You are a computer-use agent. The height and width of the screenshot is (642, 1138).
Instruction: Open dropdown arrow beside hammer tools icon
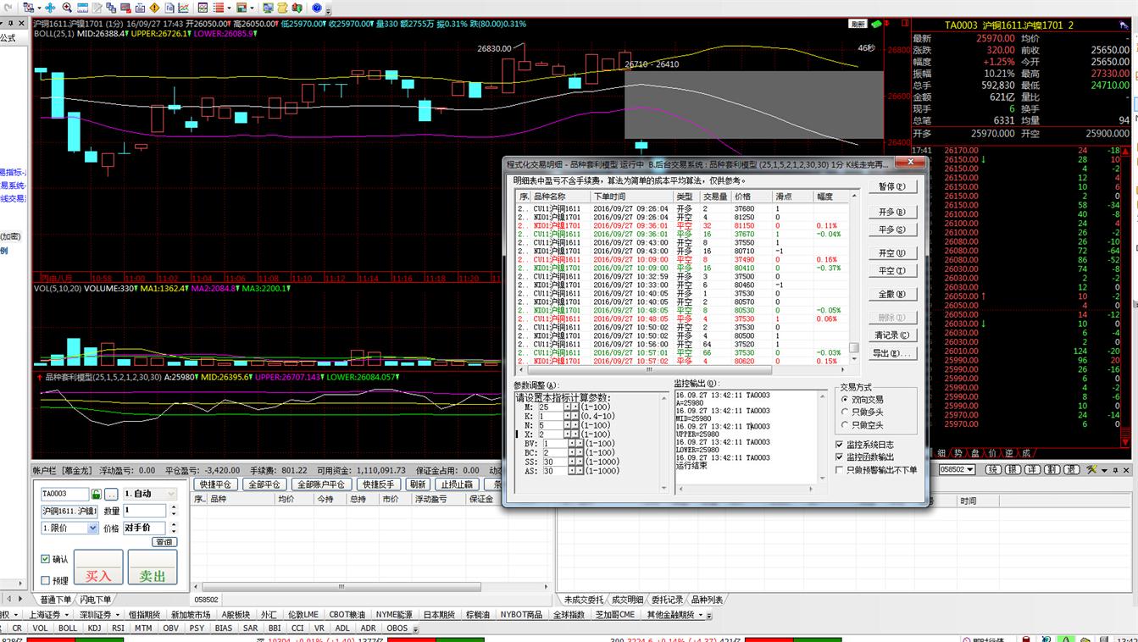(1104, 470)
